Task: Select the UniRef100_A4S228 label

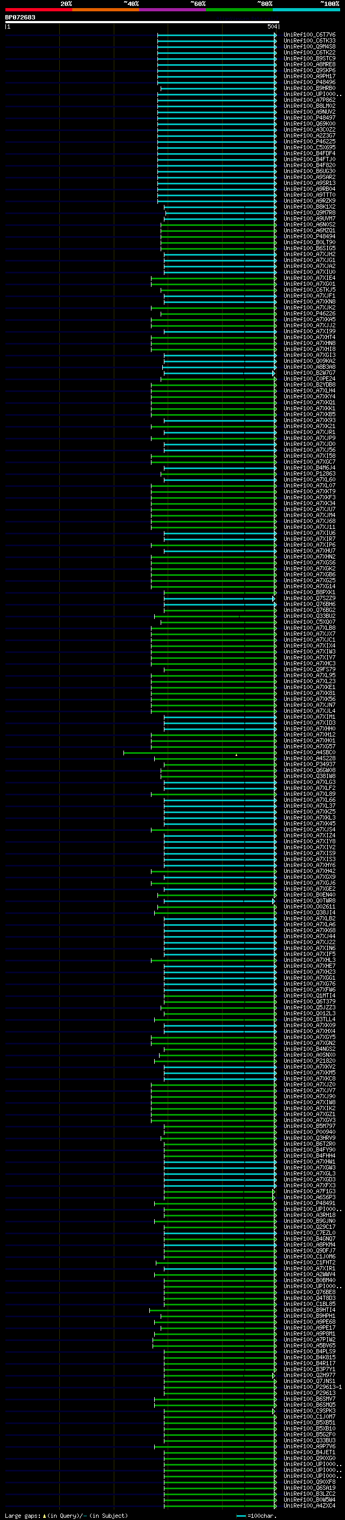Action: (x=309, y=758)
